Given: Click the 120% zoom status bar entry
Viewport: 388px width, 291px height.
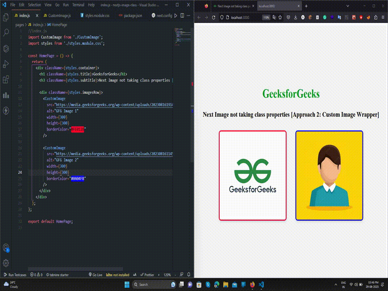Looking at the screenshot, I should tap(167, 275).
